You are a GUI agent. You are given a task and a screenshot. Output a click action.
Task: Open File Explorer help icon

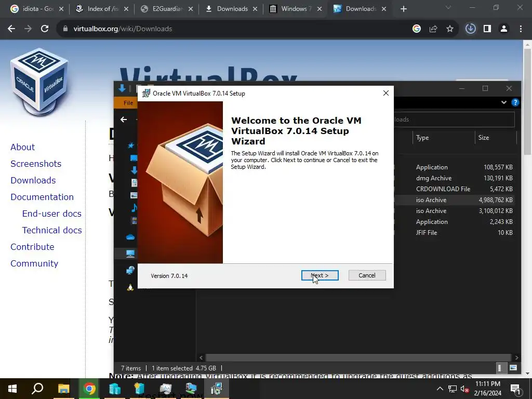coord(515,102)
